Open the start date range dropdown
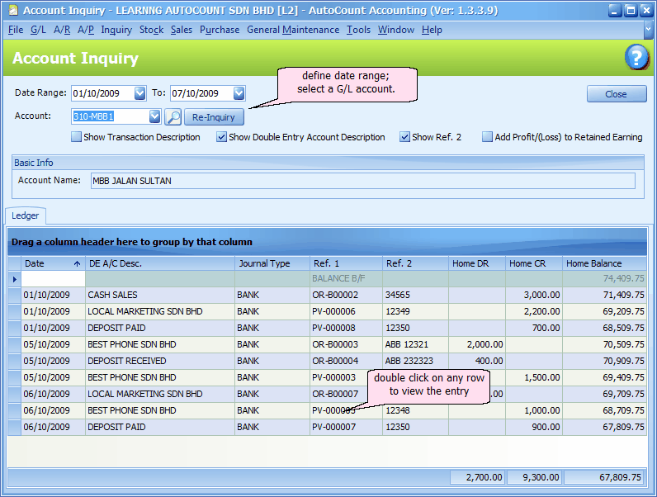 (x=140, y=93)
